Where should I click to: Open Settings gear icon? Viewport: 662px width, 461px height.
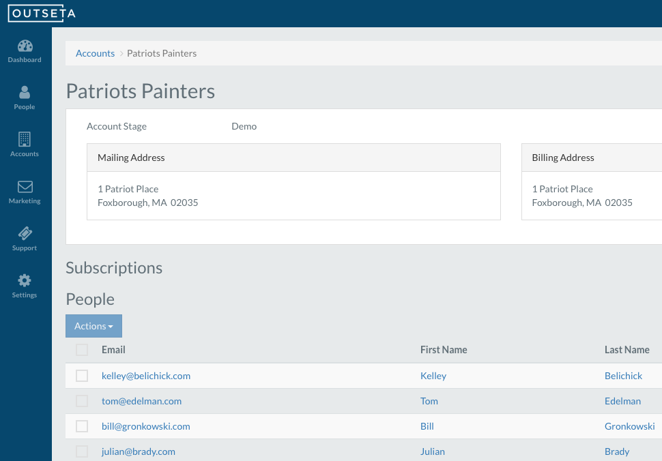[25, 281]
